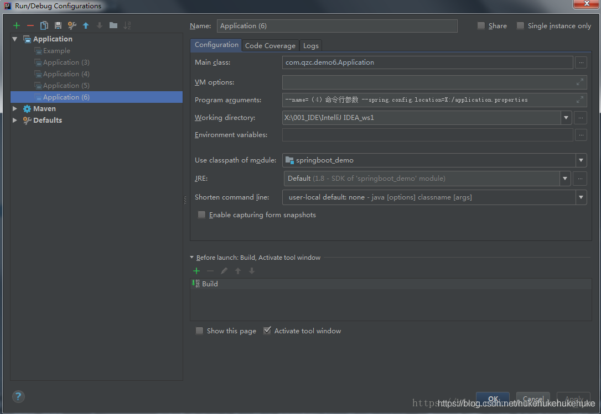Expand the Defaults tree node
Screen dimensions: 601x414
[x=15, y=120]
